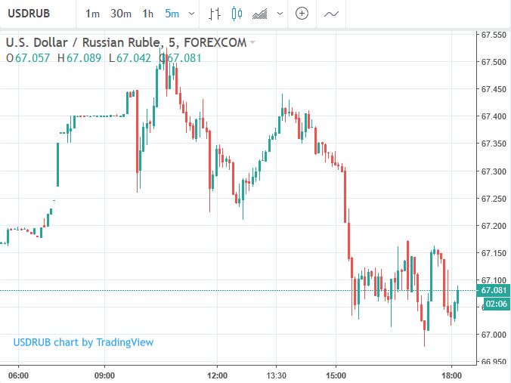Expand the time interval dropdown arrow

(x=192, y=14)
